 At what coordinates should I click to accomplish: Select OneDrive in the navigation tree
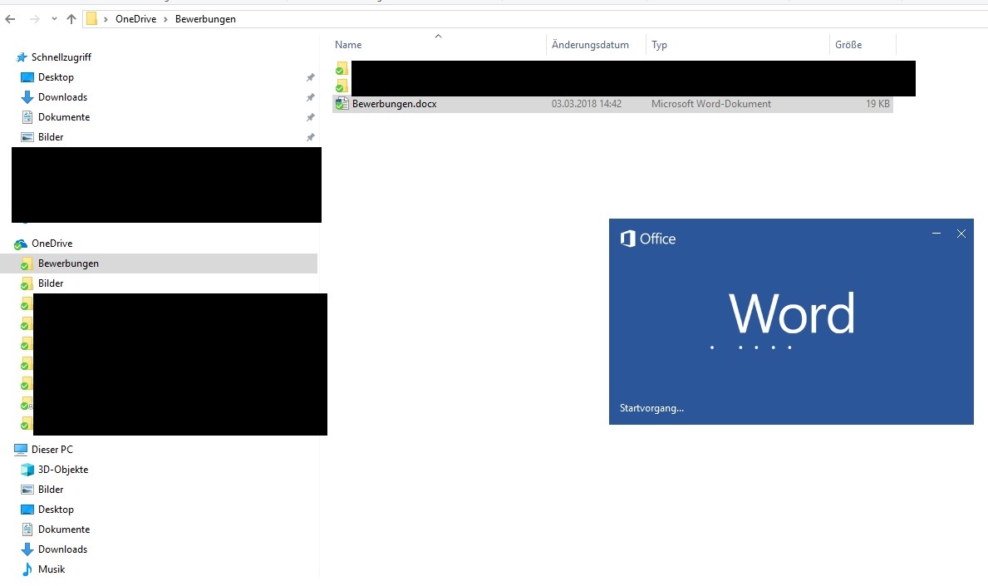pyautogui.click(x=52, y=244)
